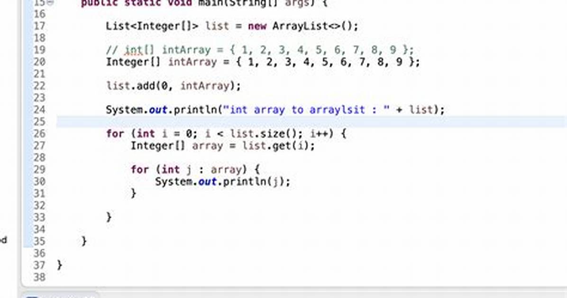Click the string "int array to arraylsit : "
The image size is (567, 298).
pos(307,110)
